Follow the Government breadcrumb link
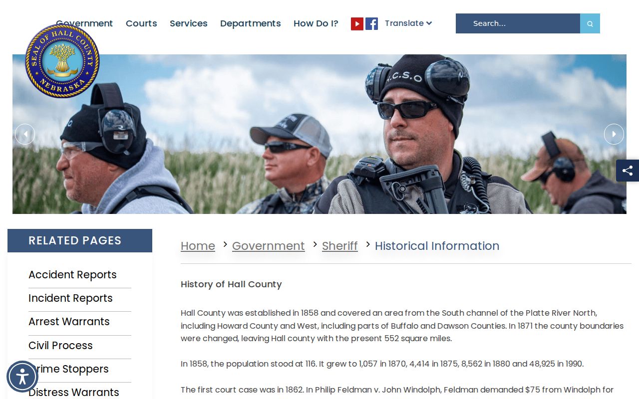Image resolution: width=639 pixels, height=399 pixels. click(x=268, y=246)
